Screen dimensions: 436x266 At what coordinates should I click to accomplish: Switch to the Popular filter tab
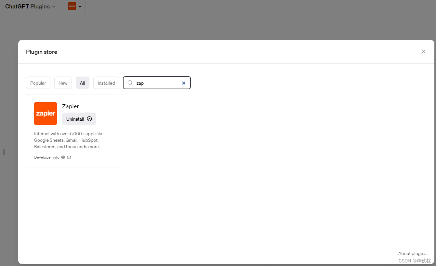(x=38, y=83)
